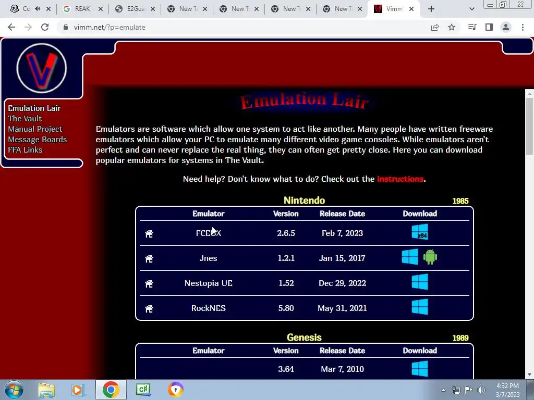Open Windows Start menu
Screen dimensions: 534x400
[14, 390]
